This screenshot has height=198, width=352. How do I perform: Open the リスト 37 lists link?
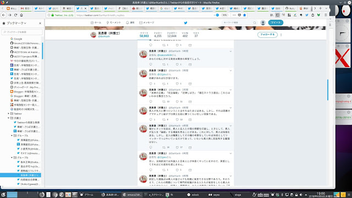[196, 35]
